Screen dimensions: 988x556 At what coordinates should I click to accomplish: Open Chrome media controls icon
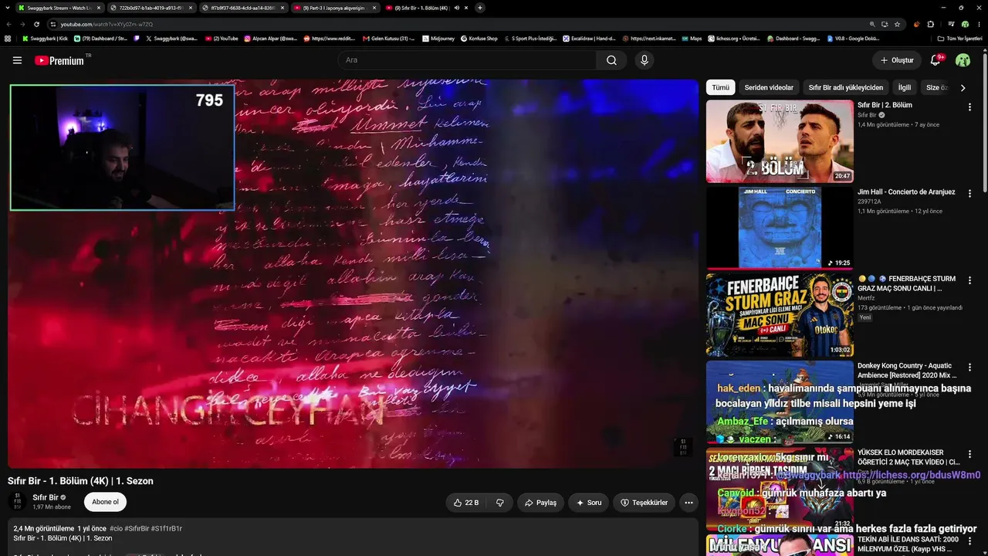(x=952, y=24)
